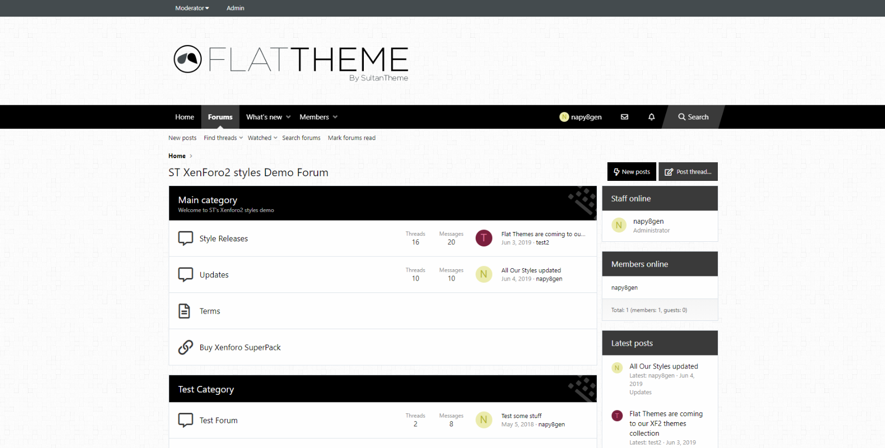The height and width of the screenshot is (448, 885).
Task: Click N avatar beside All Our Styles updated post
Action: [x=617, y=368]
